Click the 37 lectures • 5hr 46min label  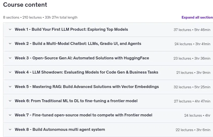192,30
